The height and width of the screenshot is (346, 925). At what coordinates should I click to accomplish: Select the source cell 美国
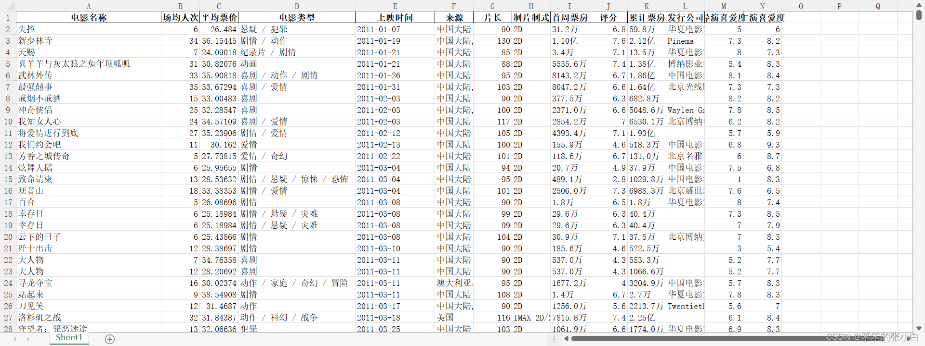tap(454, 318)
